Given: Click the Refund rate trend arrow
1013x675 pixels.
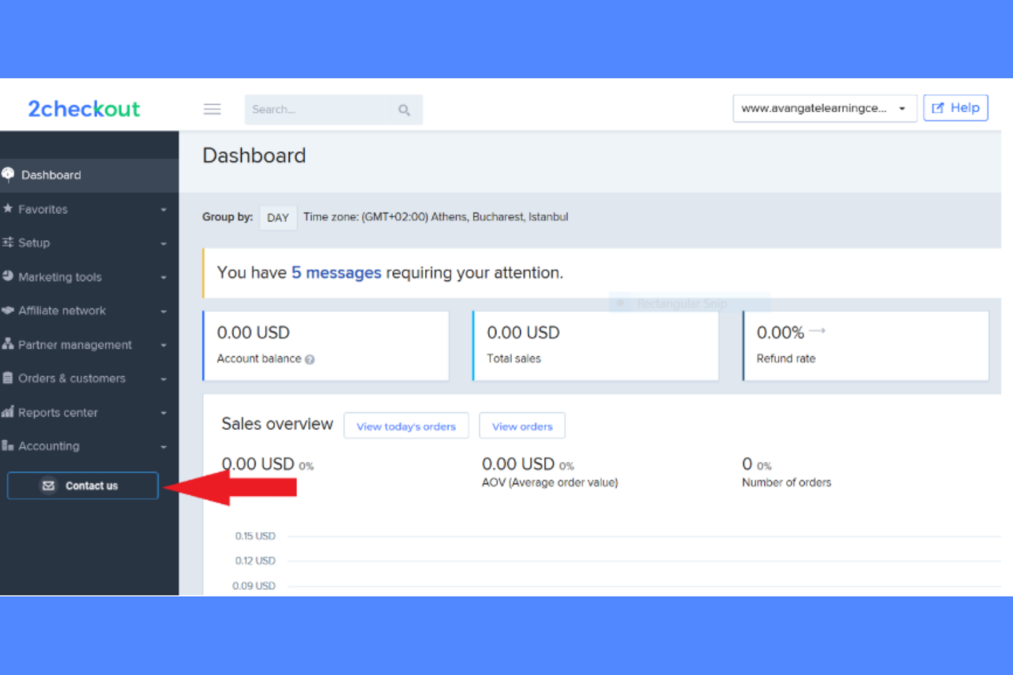Looking at the screenshot, I should [817, 330].
